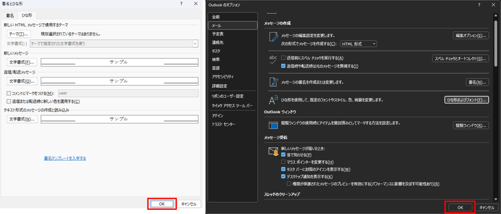This screenshot has height=214, width=501.
Task: Uncheck デスクトップ通知を表示する
Action: 283,177
